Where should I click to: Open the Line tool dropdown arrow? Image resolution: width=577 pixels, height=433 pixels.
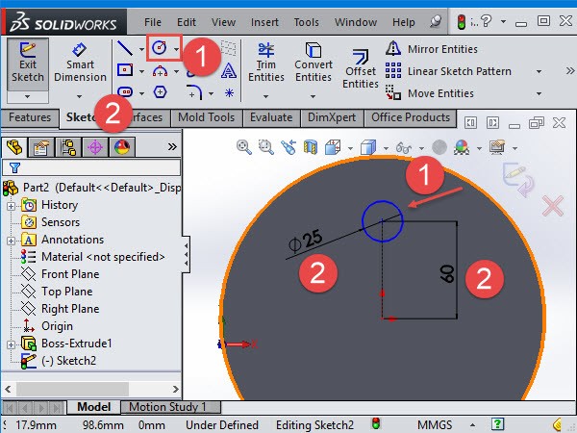(141, 49)
